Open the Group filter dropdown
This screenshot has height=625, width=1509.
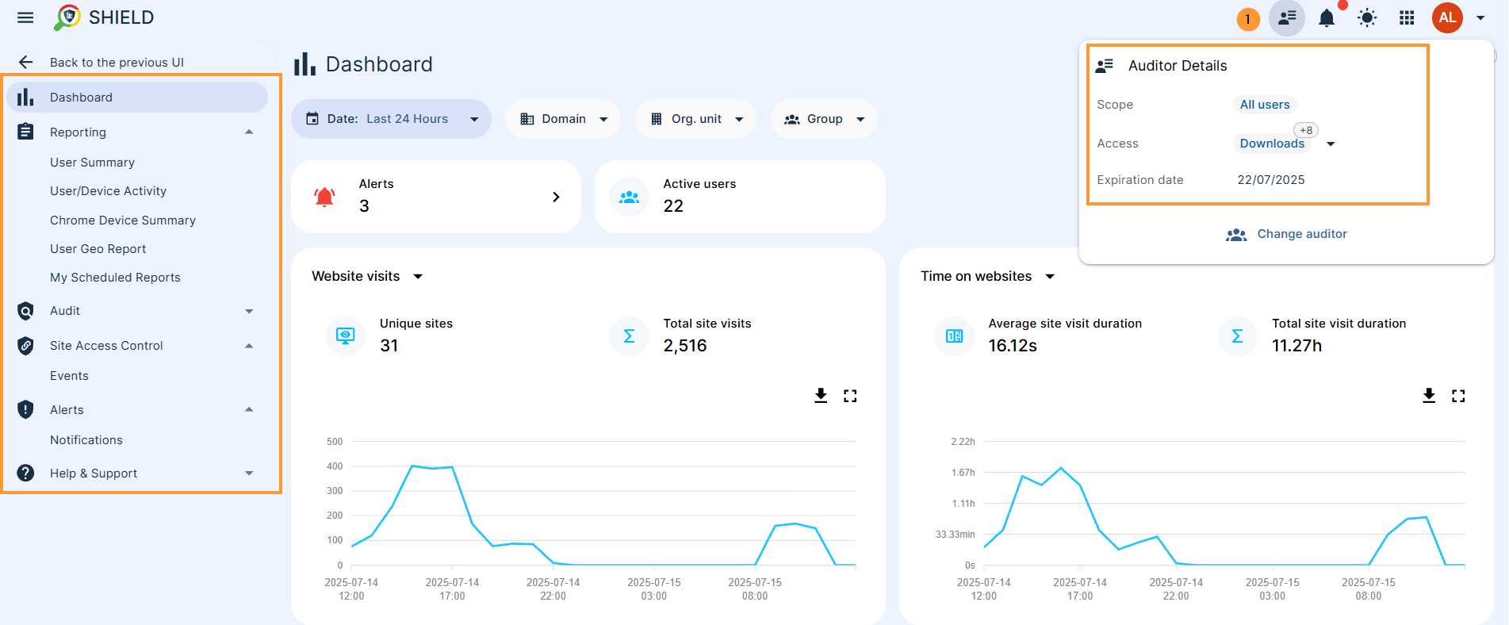(824, 119)
